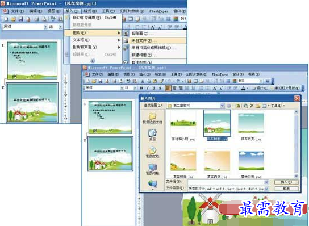The image size is (309, 226).
Task: Click Color/Grayscale swatch in front window toolbar
Action: tap(234, 81)
